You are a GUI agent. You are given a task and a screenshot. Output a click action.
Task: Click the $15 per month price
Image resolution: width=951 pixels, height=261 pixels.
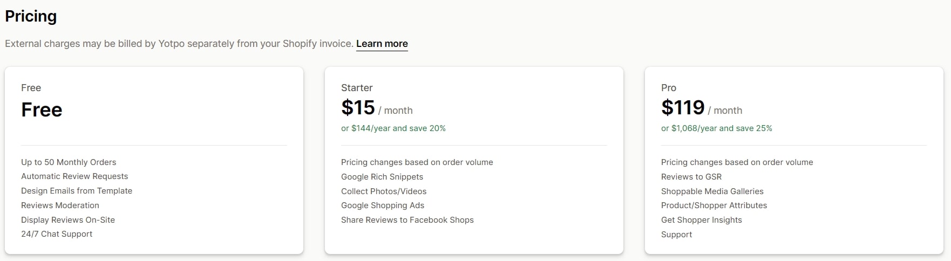[377, 108]
